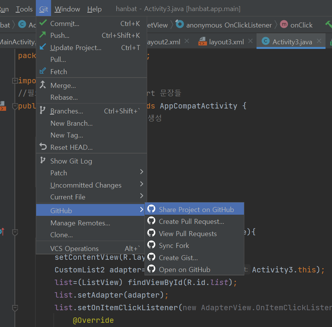Close the layout2.xml tab
The width and height of the screenshot is (332, 327).
pos(187,41)
